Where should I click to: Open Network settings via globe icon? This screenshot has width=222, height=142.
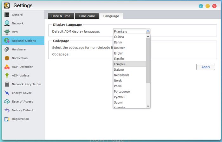point(7,23)
